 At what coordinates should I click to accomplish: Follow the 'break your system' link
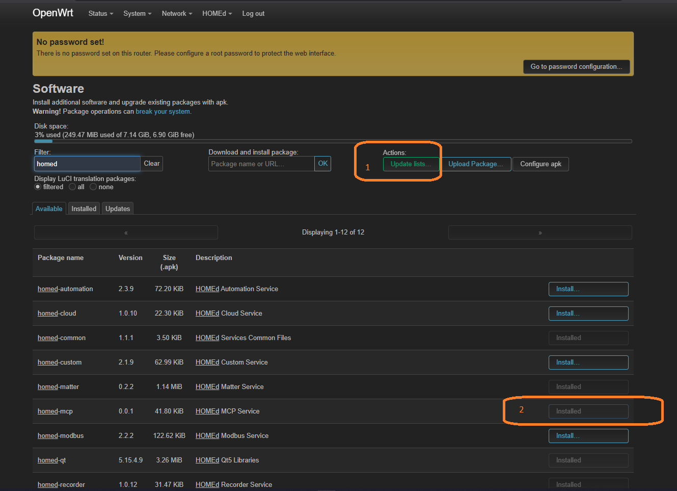[163, 112]
